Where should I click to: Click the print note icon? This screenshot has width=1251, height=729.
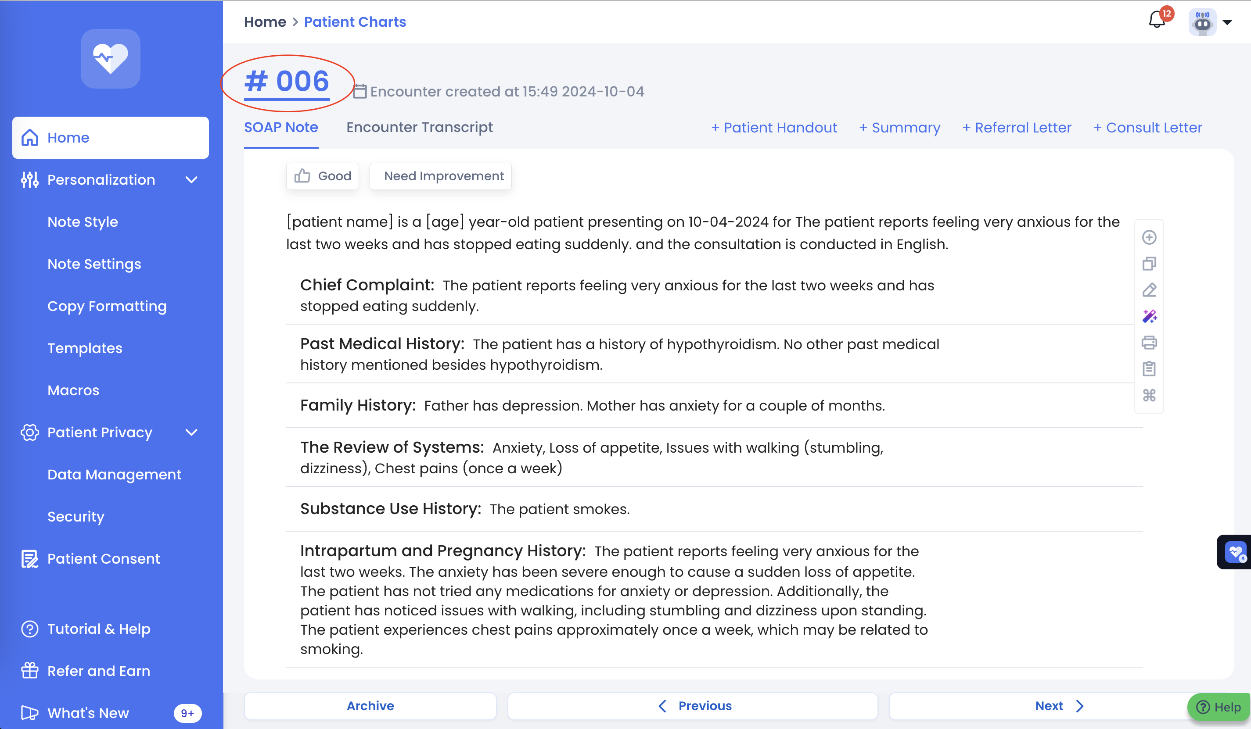1149,343
